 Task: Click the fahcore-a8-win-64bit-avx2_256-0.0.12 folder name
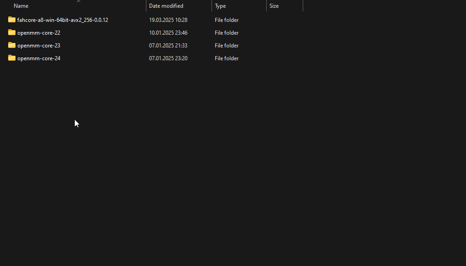[63, 20]
